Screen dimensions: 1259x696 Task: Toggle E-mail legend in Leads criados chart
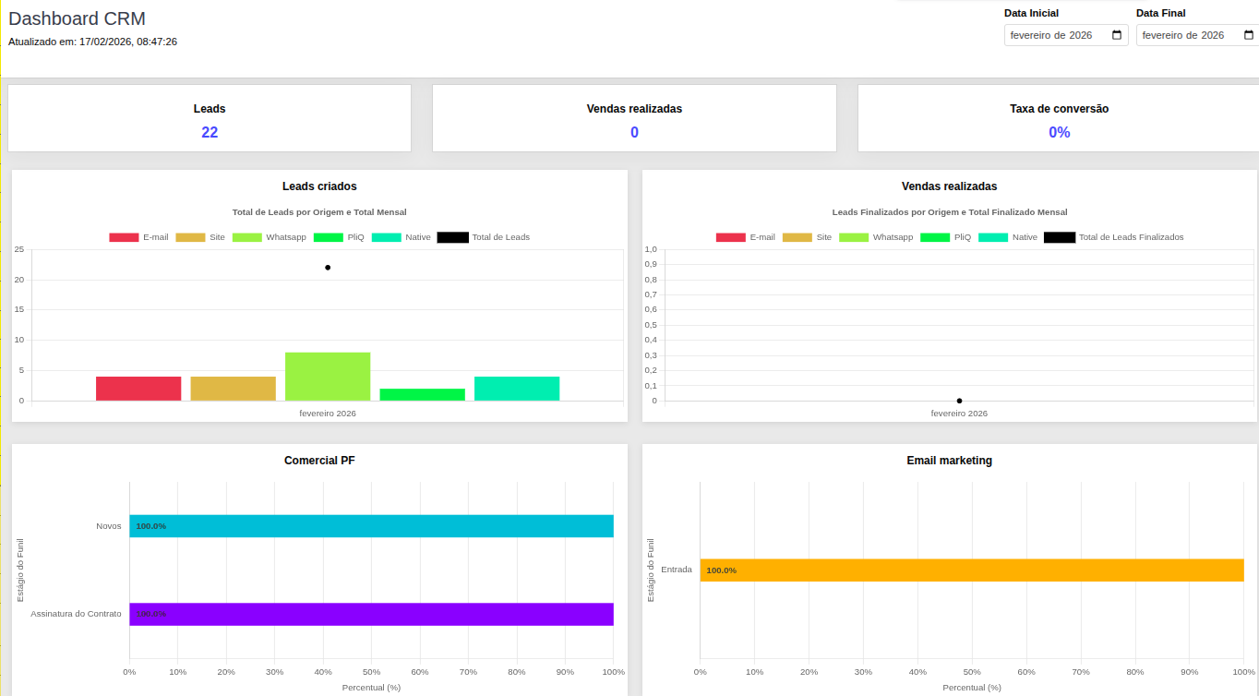click(x=138, y=237)
